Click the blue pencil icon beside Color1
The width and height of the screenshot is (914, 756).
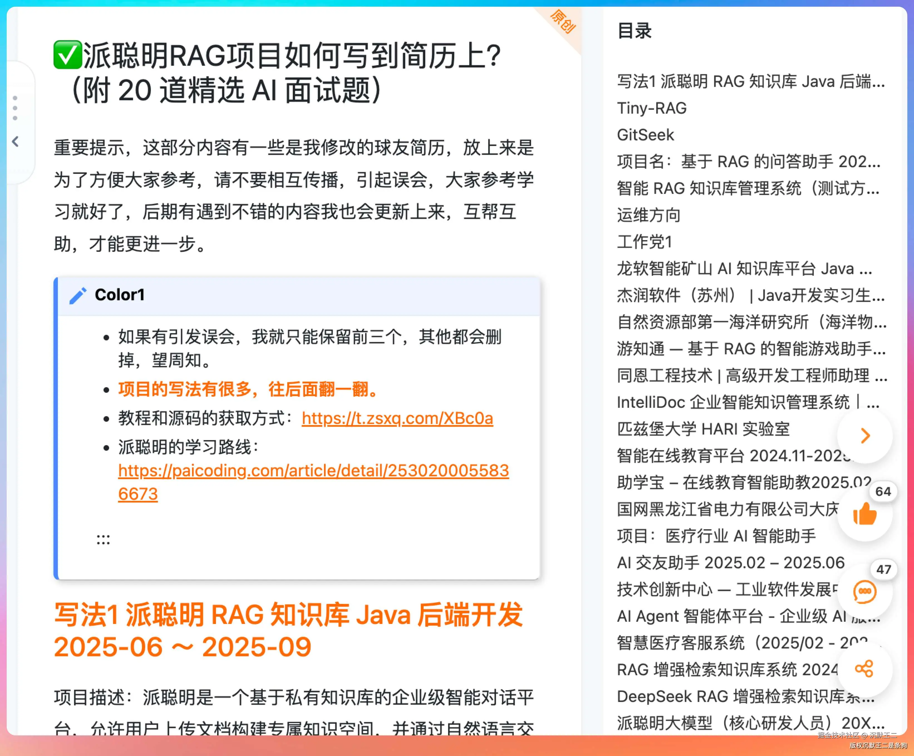click(78, 295)
